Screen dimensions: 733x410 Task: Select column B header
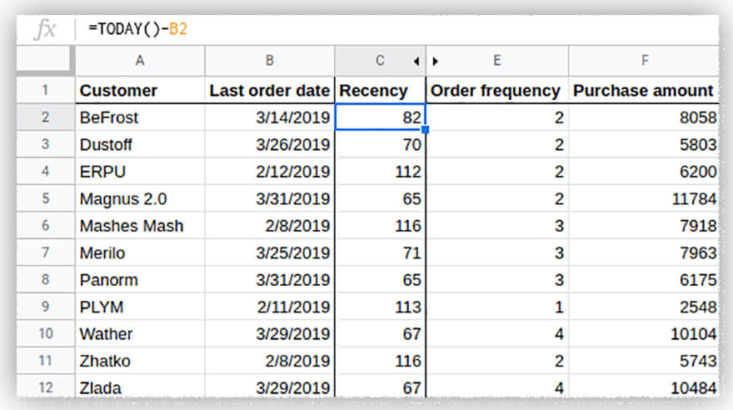coord(270,61)
